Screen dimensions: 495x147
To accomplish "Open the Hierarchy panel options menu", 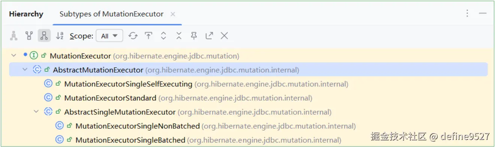I will pos(467,13).
